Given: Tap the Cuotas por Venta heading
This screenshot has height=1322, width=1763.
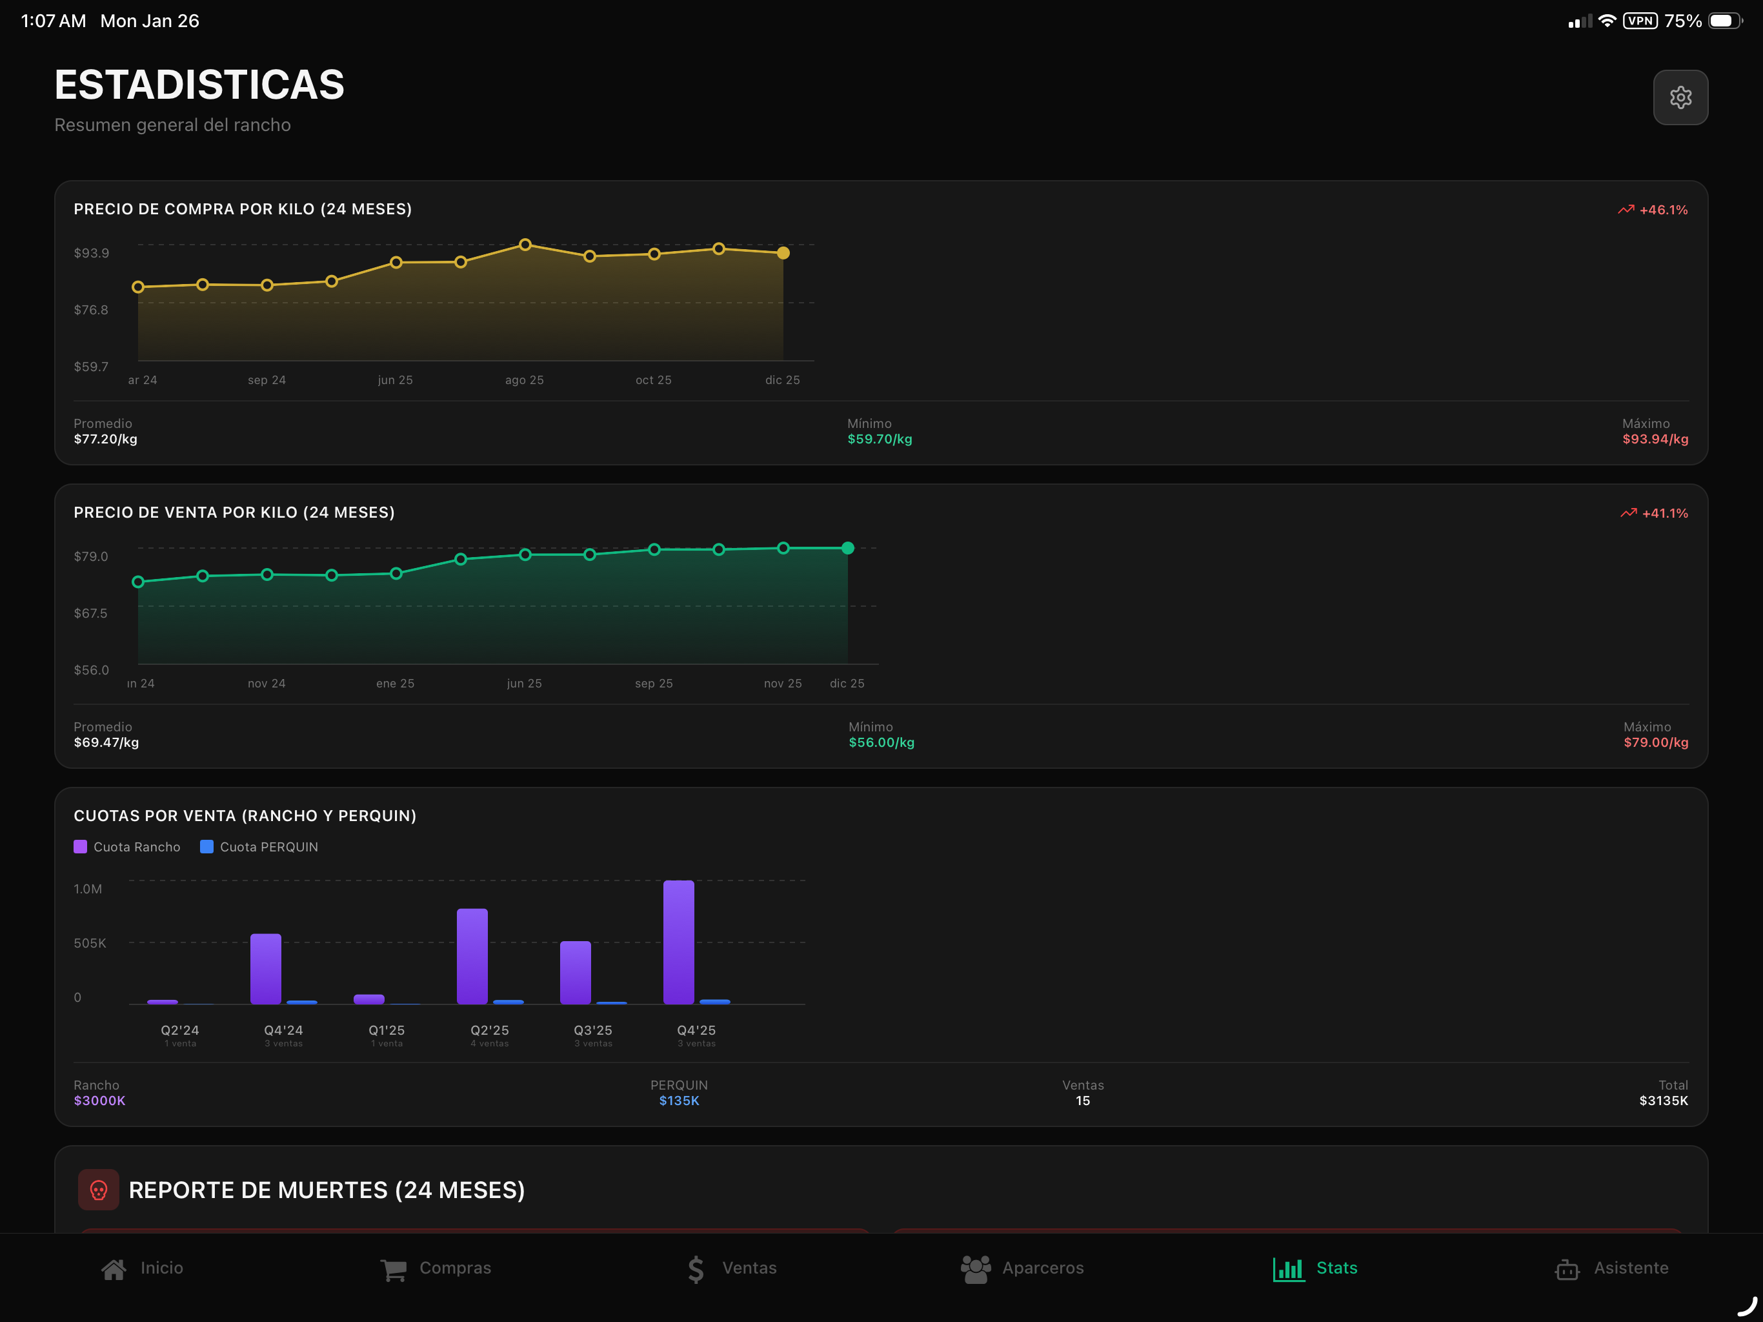Looking at the screenshot, I should tap(245, 816).
